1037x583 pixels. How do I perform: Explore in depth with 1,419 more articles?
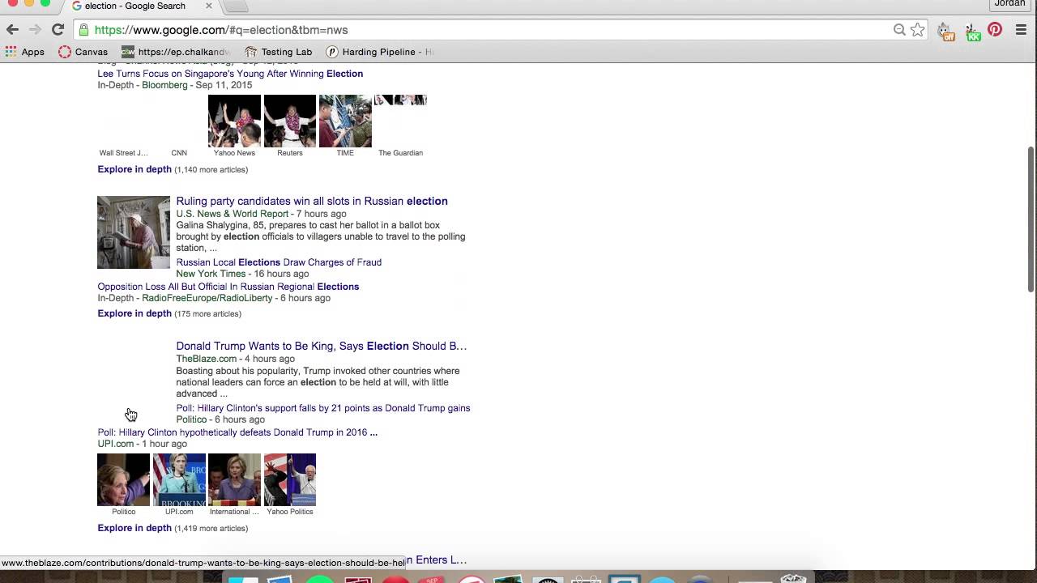coord(134,528)
